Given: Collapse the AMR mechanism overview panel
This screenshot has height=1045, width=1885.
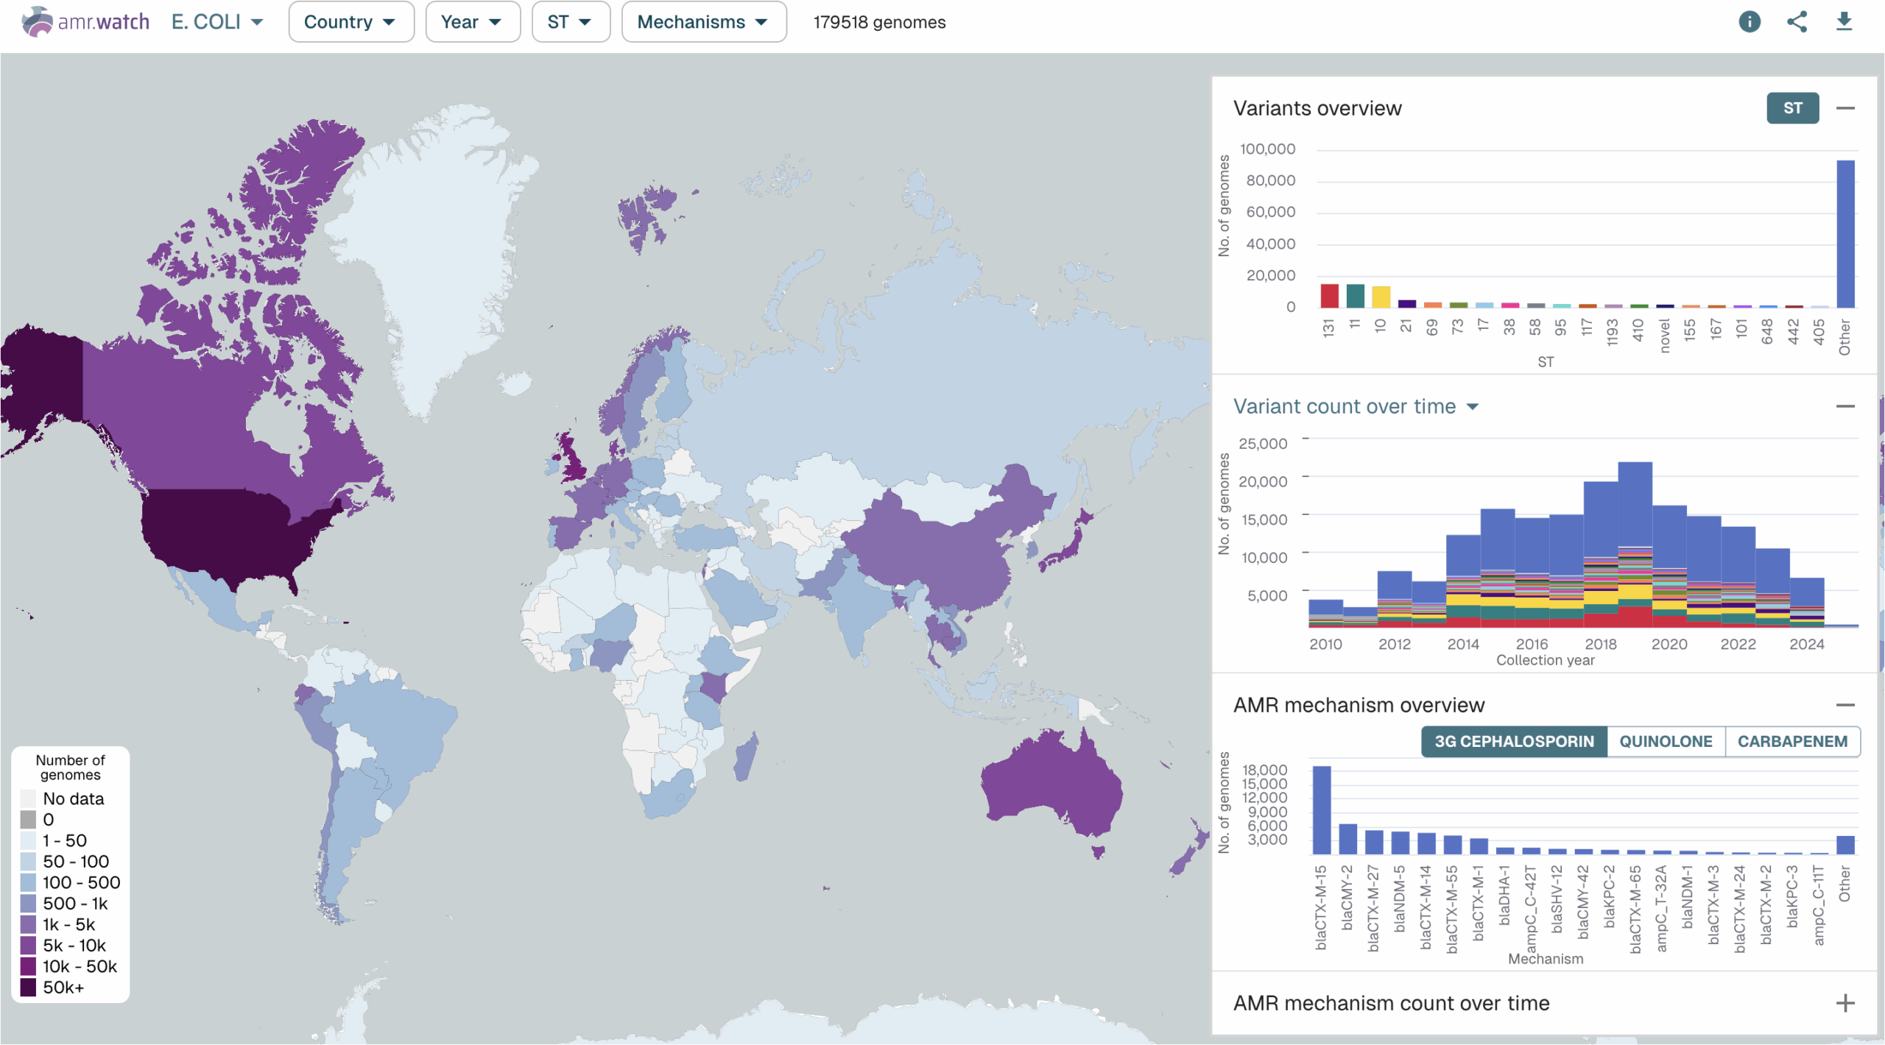Looking at the screenshot, I should pos(1847,704).
